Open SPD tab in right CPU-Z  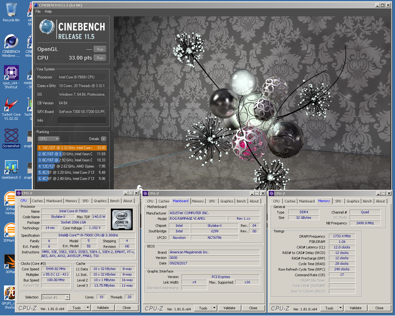pyautogui.click(x=338, y=201)
